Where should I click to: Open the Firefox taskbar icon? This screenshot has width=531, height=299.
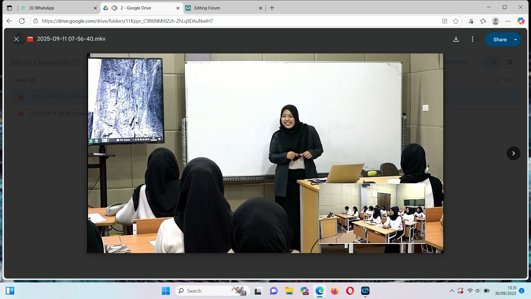[x=335, y=291]
